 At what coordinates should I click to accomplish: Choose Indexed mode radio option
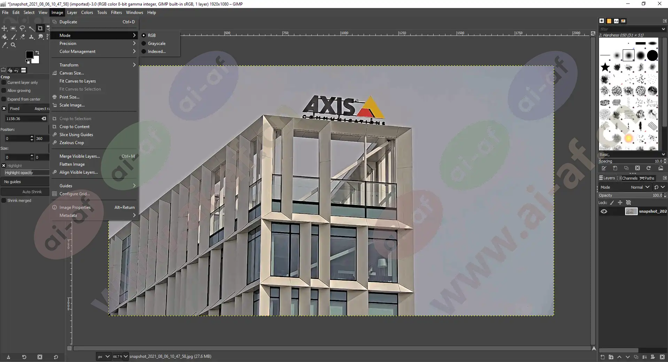143,52
